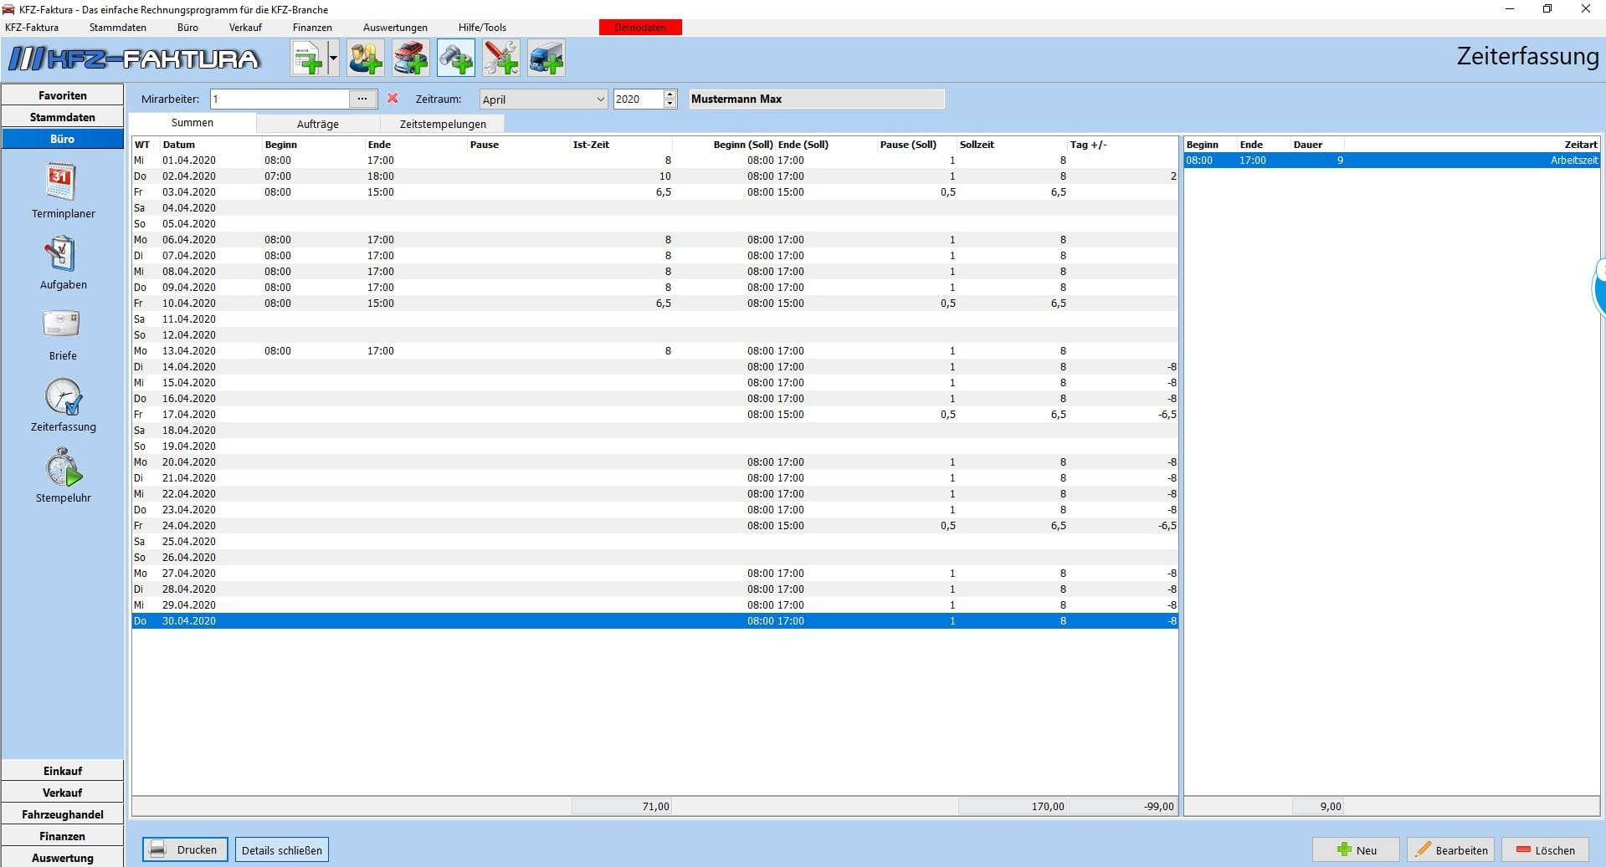Open the Stempeluhr stopwatch icon
The height and width of the screenshot is (867, 1606).
point(64,467)
